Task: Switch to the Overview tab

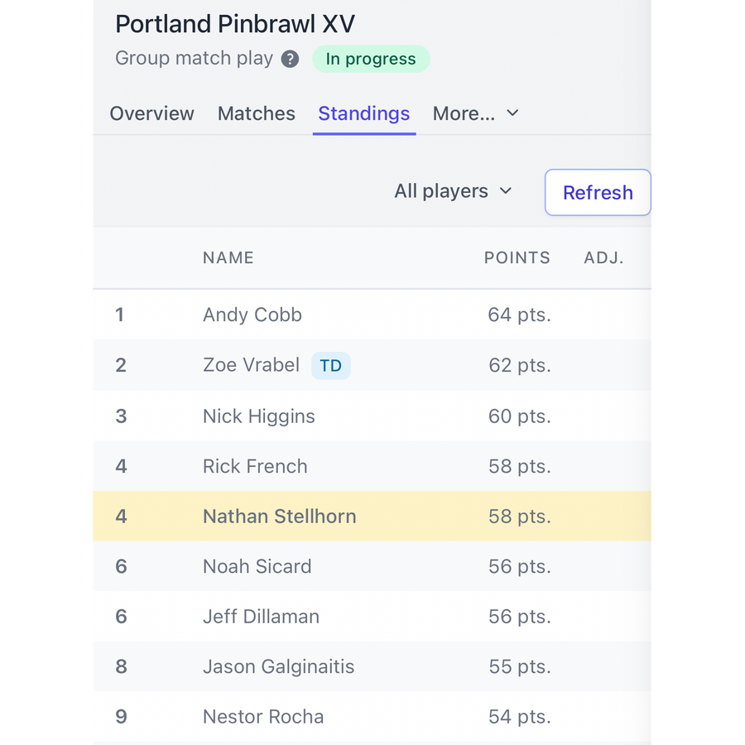Action: pos(152,113)
